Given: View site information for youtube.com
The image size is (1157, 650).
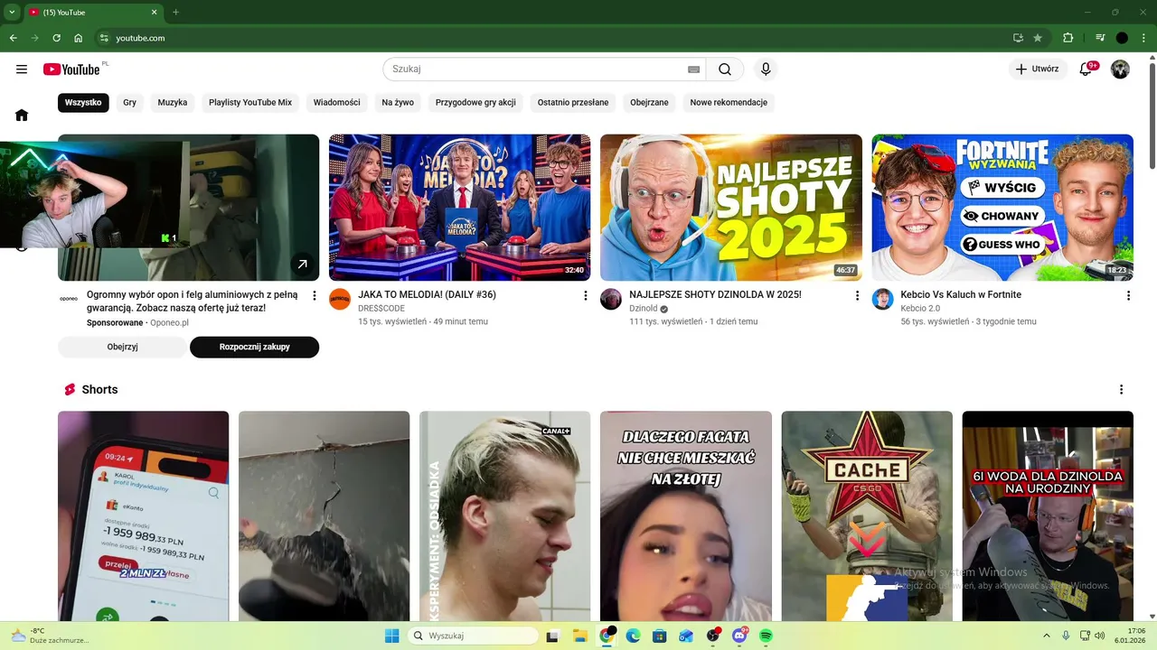Looking at the screenshot, I should pyautogui.click(x=104, y=38).
